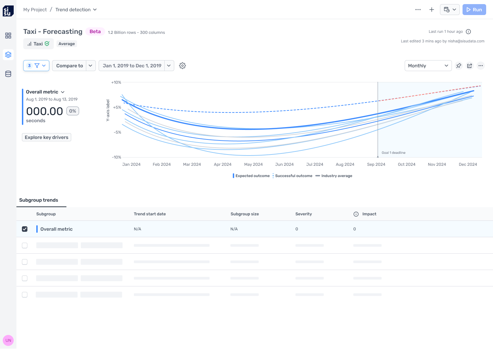493x350 pixels.
Task: Open chart more options ellipsis
Action: (481, 66)
